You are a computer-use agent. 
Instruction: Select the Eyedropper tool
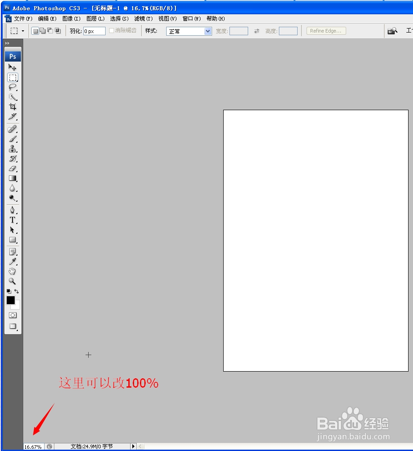pyautogui.click(x=12, y=262)
